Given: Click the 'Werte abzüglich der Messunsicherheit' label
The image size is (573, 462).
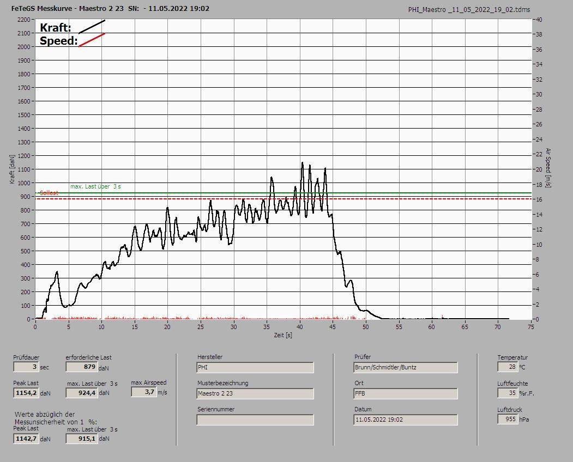Looking at the screenshot, I should click(x=56, y=418).
